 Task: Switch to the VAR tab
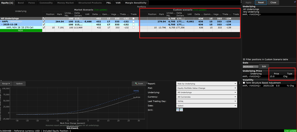point(118,3)
